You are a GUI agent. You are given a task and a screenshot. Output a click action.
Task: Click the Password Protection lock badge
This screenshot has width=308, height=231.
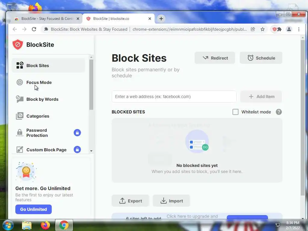point(77,133)
